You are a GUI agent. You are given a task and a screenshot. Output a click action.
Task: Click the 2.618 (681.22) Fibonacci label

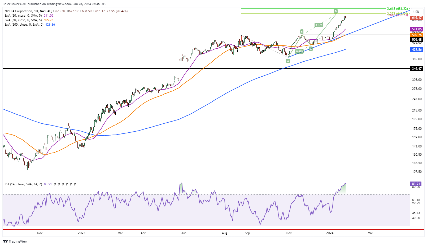point(397,9)
